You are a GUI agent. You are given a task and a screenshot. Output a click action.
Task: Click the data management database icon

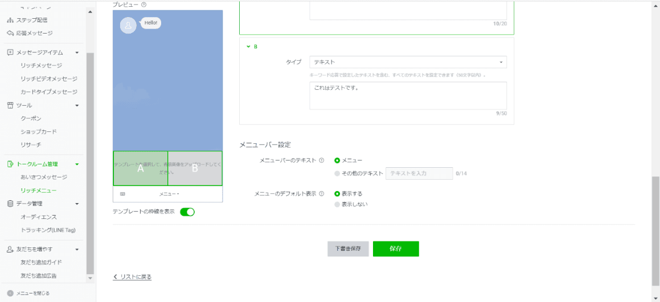click(10, 204)
